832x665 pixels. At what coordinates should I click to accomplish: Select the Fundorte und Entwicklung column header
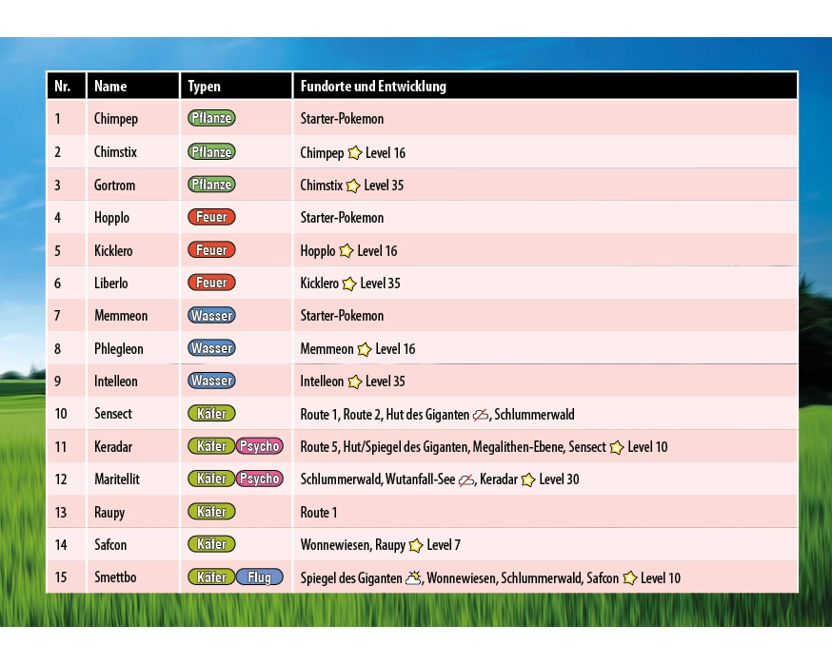point(373,87)
